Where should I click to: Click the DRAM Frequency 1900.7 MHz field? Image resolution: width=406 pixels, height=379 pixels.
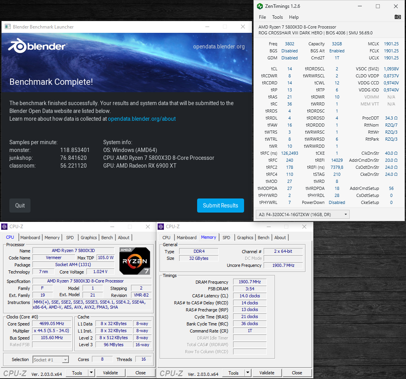[250, 282]
